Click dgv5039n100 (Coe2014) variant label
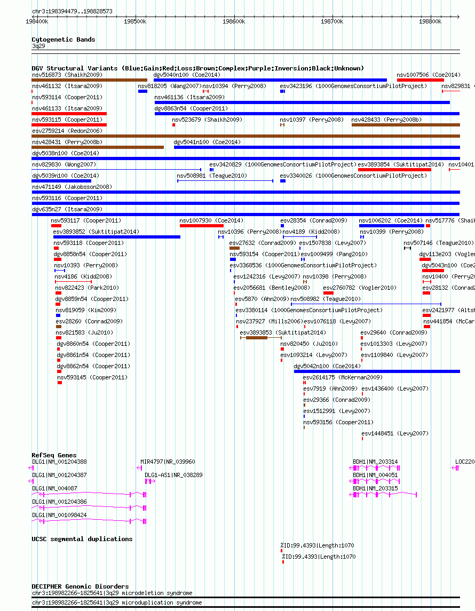Screen dimensions: 475x611 (x=66, y=176)
